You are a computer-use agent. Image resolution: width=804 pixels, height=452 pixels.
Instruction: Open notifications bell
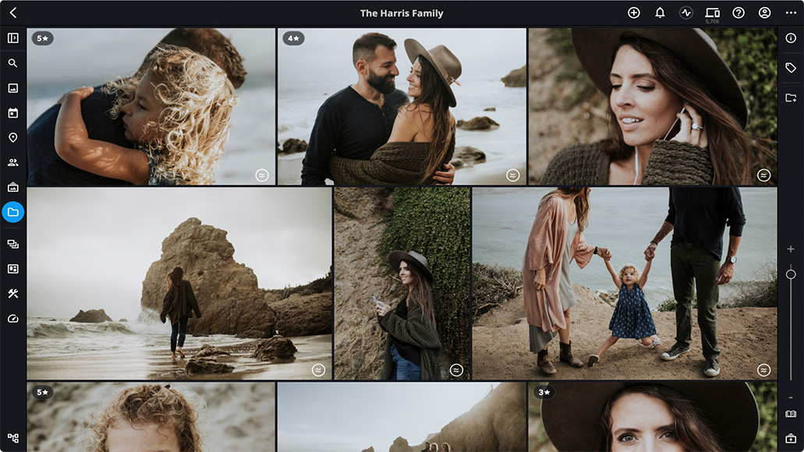660,12
